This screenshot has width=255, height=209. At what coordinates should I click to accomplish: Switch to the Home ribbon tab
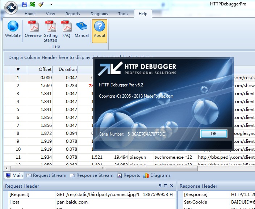click(30, 14)
